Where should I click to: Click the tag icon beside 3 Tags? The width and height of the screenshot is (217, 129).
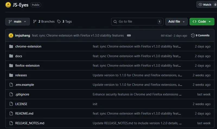[59, 21]
